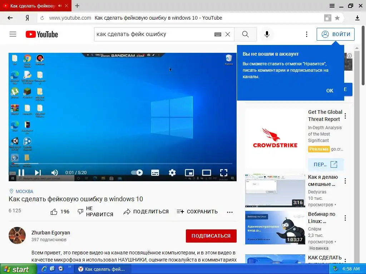The width and height of the screenshot is (366, 274).
Task: Enter fullscreen mode in the player
Action: [x=224, y=173]
